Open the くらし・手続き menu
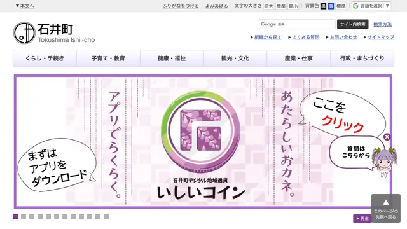Viewport: 407px width, 229px height. point(45,59)
